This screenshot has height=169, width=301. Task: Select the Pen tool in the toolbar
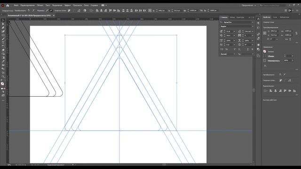pos(3,28)
